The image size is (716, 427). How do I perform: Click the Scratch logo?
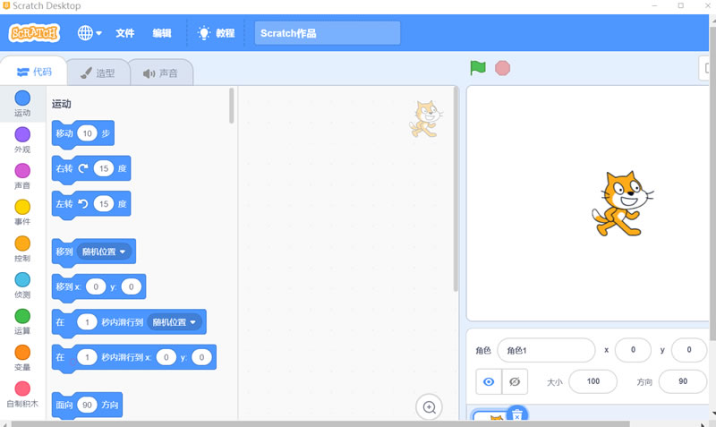34,33
